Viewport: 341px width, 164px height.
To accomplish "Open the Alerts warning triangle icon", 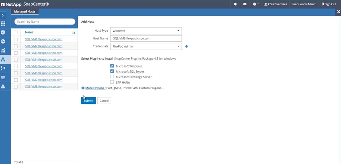I will [3, 86].
